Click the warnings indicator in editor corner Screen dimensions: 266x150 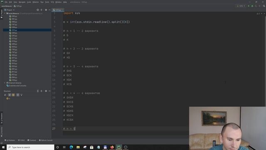tap(258, 13)
